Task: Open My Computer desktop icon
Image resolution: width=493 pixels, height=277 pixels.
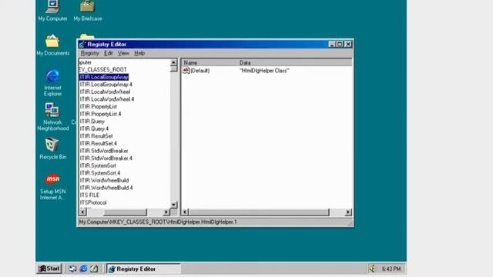Action: point(52,10)
